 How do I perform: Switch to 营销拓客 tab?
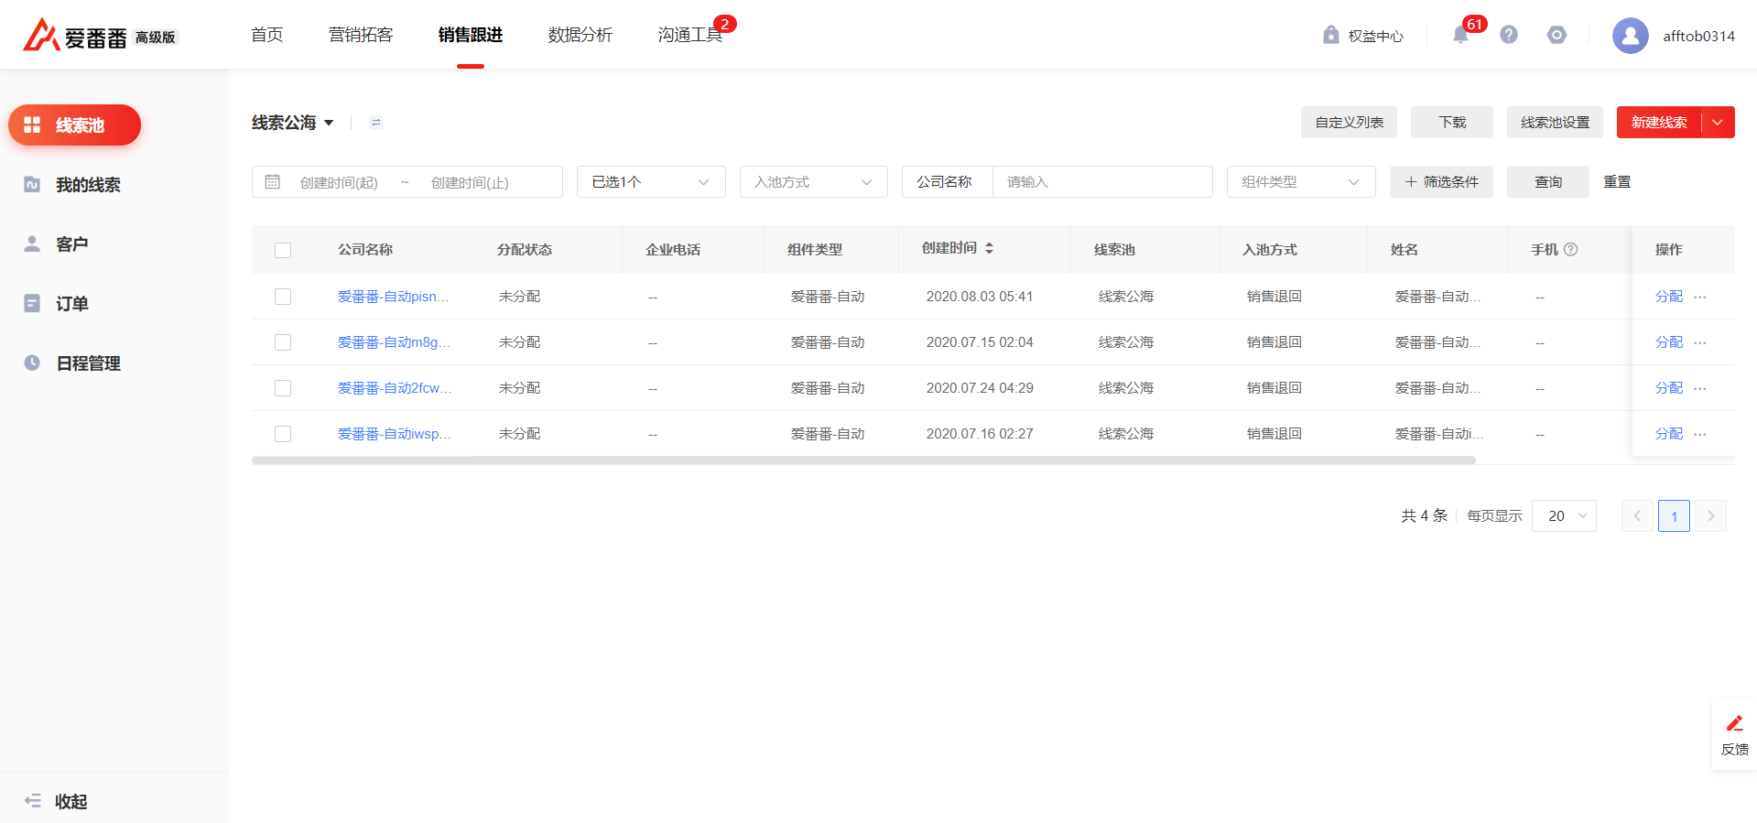[361, 35]
